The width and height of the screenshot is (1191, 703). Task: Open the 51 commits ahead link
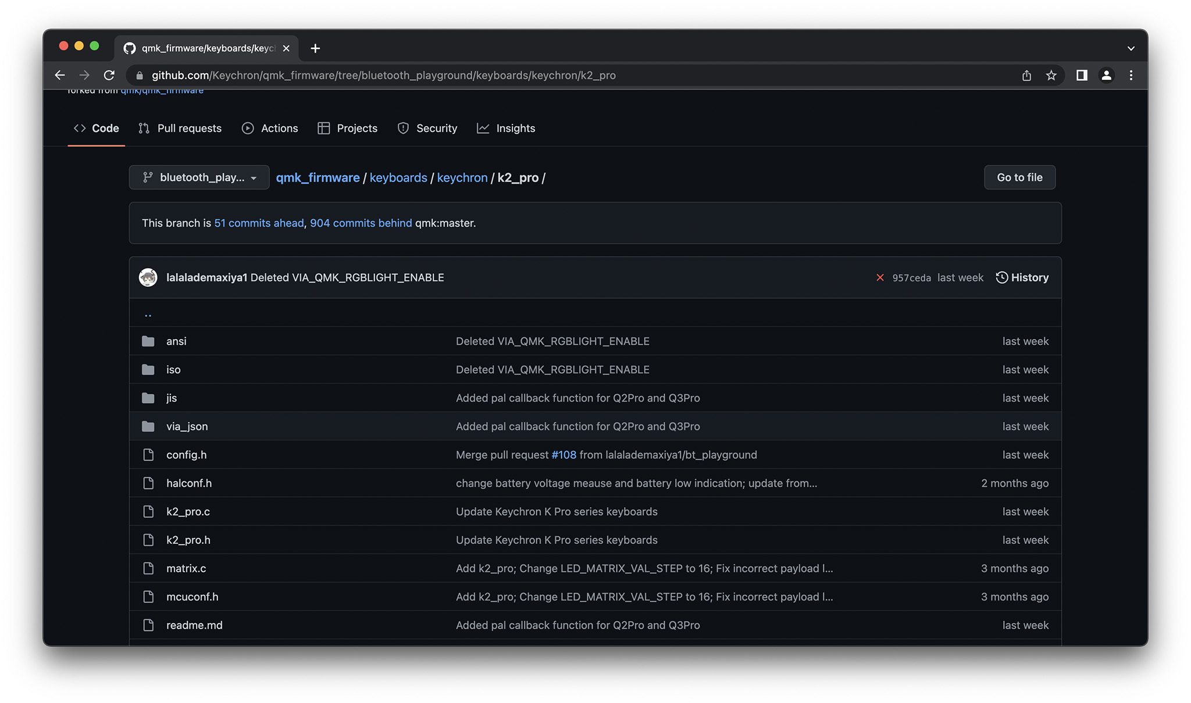click(259, 223)
